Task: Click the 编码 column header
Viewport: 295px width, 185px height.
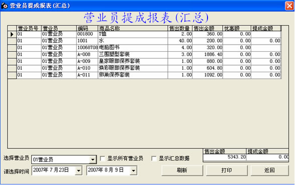Action: (x=87, y=29)
